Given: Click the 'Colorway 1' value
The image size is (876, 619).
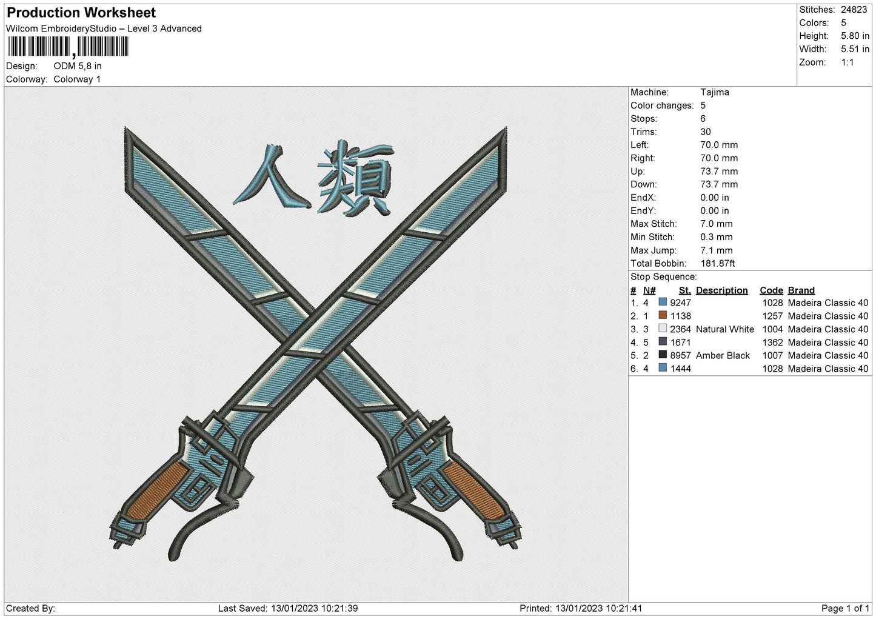Looking at the screenshot, I should (x=77, y=79).
